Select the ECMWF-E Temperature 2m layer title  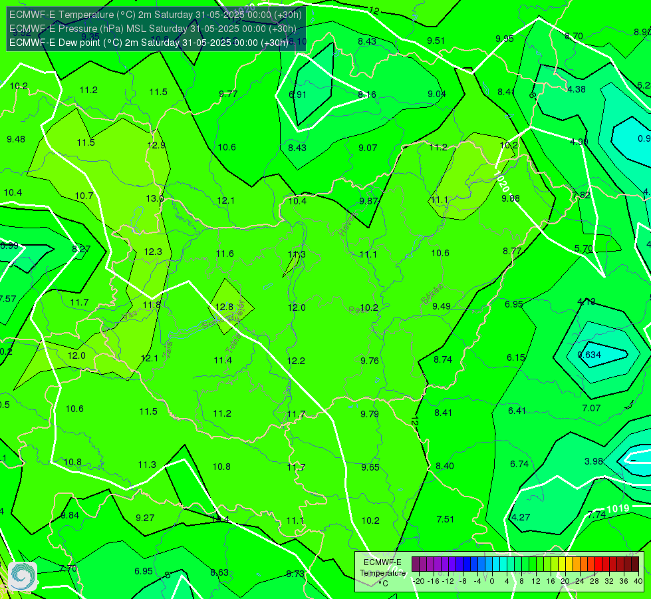click(156, 15)
